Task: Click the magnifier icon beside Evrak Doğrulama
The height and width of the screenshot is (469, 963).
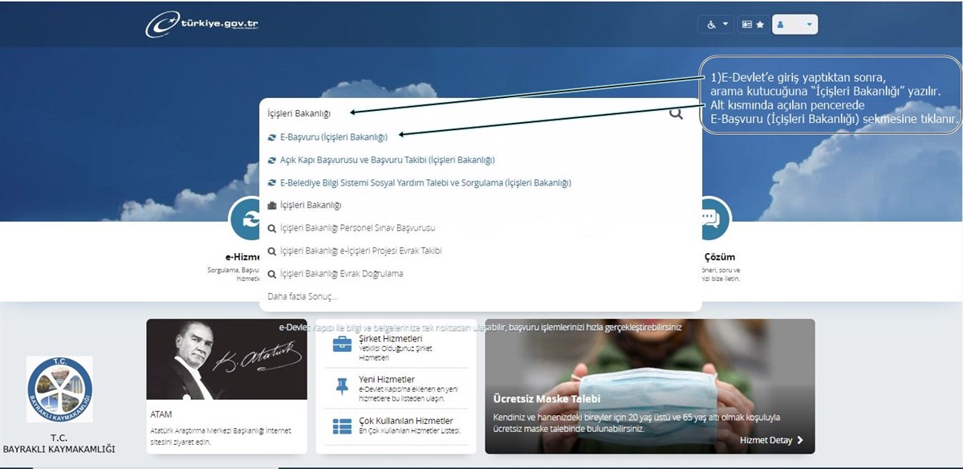Action: 272,274
